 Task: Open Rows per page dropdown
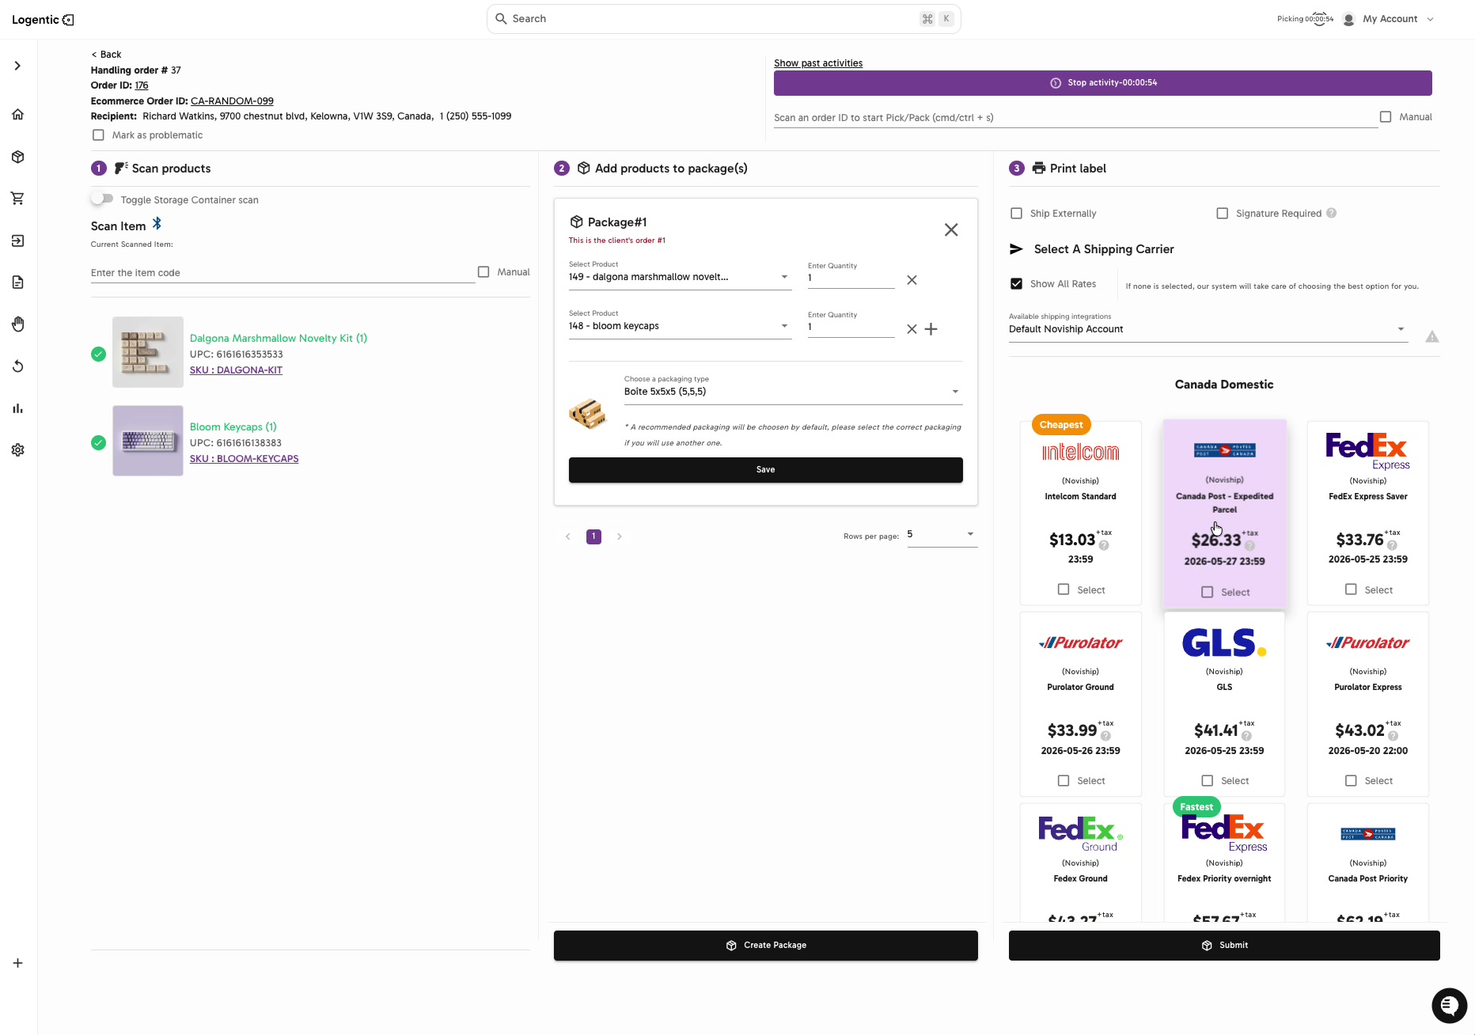(942, 534)
